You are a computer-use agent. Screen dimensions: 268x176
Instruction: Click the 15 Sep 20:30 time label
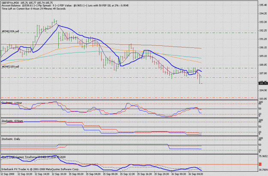tap(162, 174)
